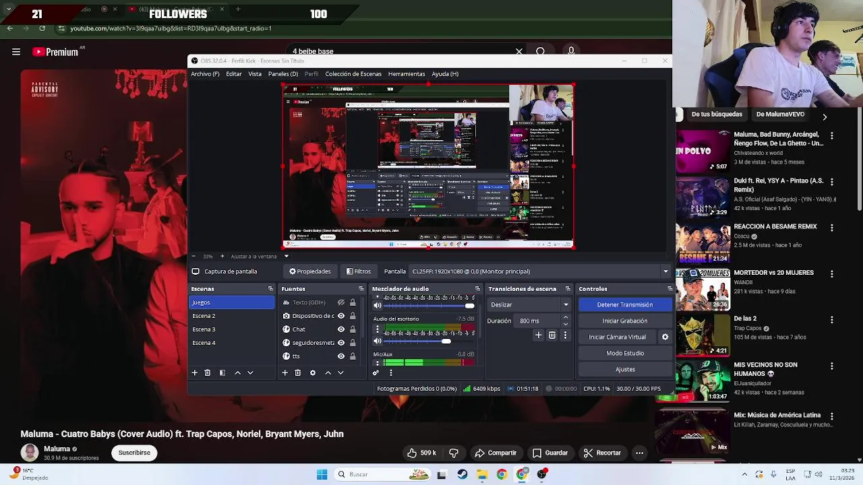Screen dimensions: 863x485
Task: Toggle lock on Chat source
Action: pyautogui.click(x=353, y=329)
